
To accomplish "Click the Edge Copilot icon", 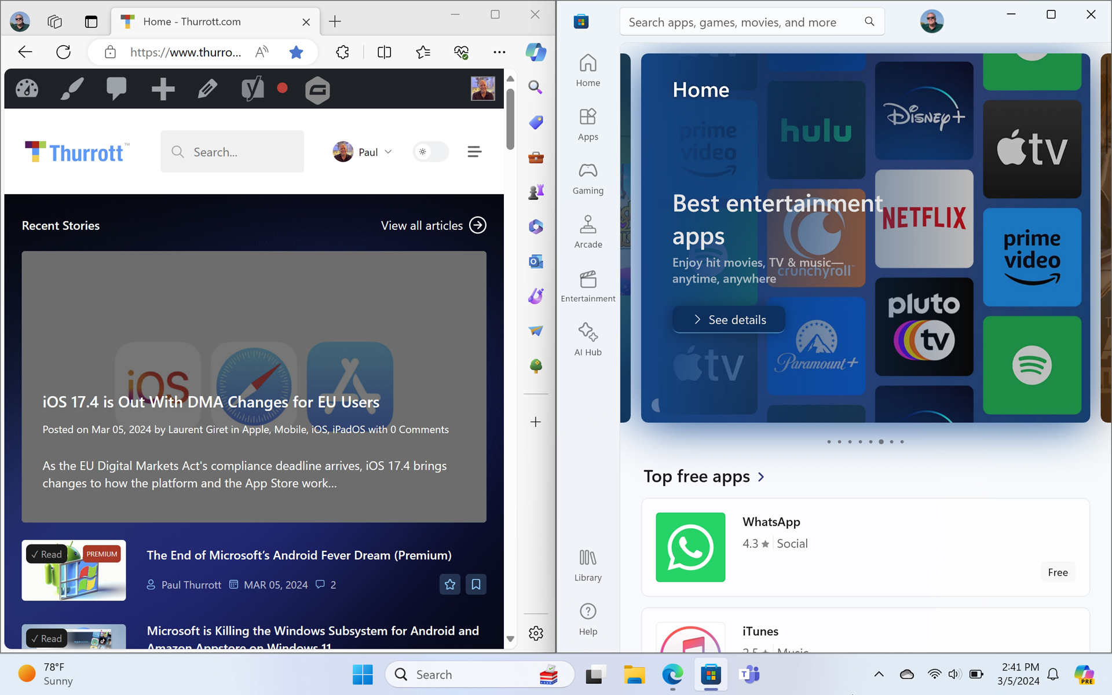I will pos(536,52).
